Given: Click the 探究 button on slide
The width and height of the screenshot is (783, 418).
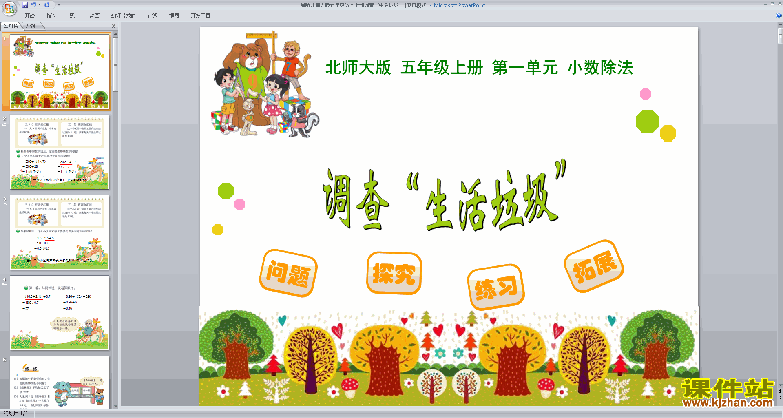Looking at the screenshot, I should (394, 273).
